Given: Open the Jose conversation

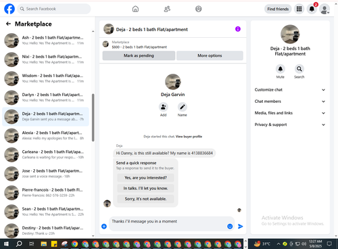Looking at the screenshot, I should point(45,174).
